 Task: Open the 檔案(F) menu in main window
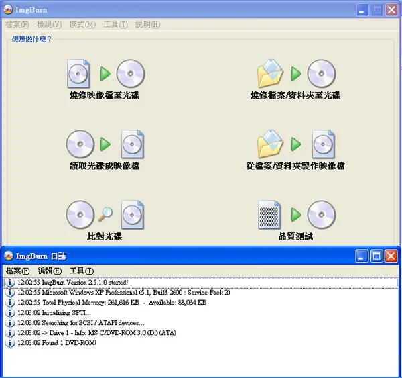(x=17, y=25)
